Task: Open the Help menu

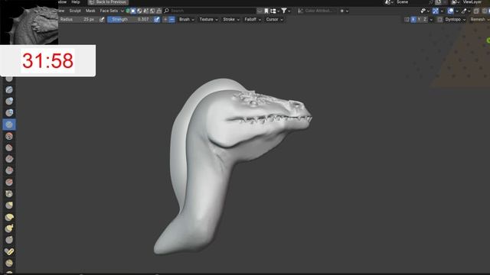Action: pos(75,2)
